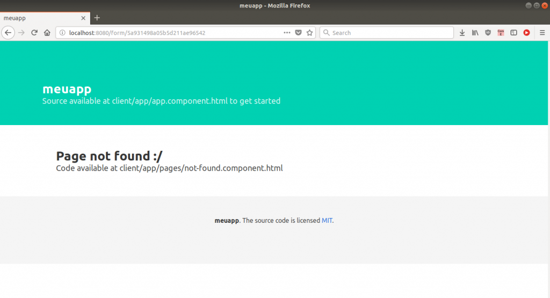The height and width of the screenshot is (298, 550).
Task: Open a new tab with plus button
Action: pos(97,18)
